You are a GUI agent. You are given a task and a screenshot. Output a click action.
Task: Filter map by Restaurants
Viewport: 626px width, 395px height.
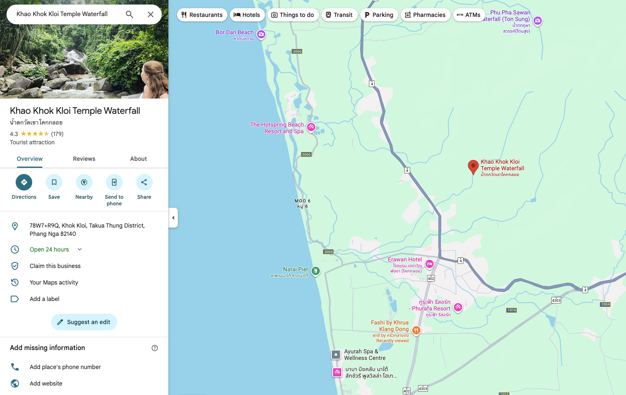pos(202,15)
